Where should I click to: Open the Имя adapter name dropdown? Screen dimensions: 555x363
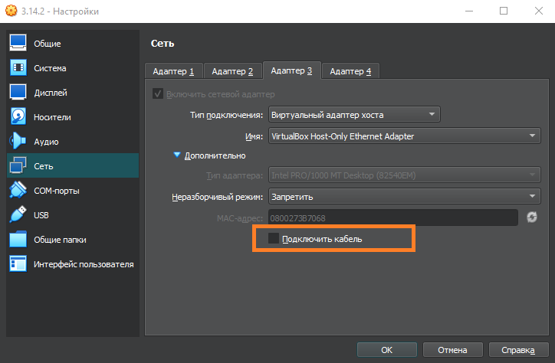(405, 136)
